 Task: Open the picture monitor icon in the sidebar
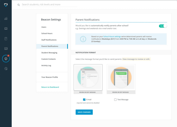(6, 49)
